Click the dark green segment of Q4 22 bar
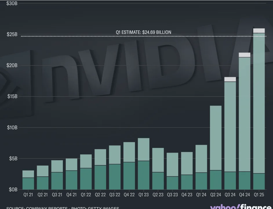 pos(129,176)
